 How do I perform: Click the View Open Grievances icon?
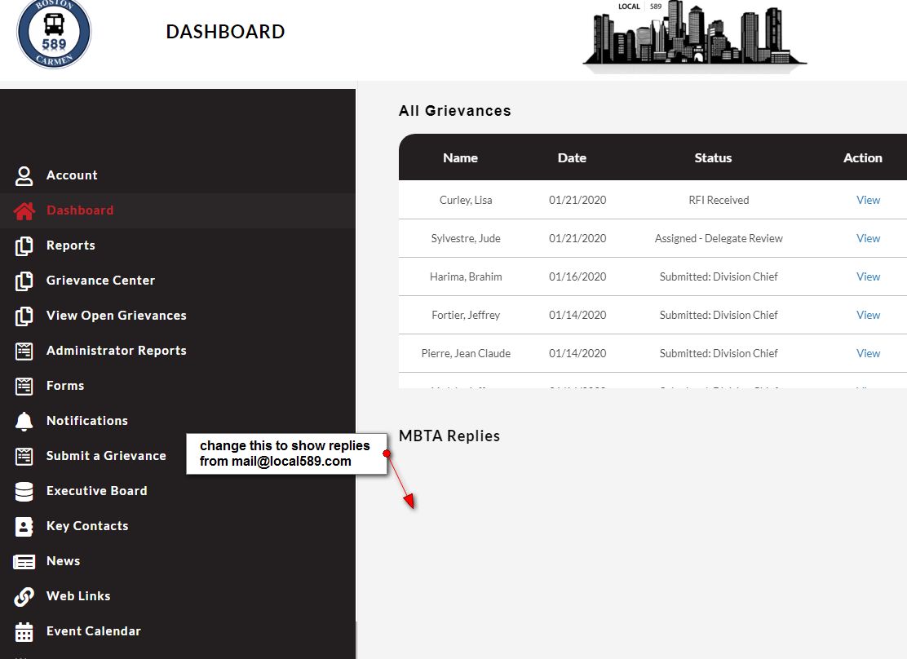24,316
